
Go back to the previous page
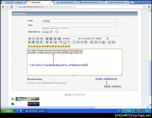click(3, 7)
